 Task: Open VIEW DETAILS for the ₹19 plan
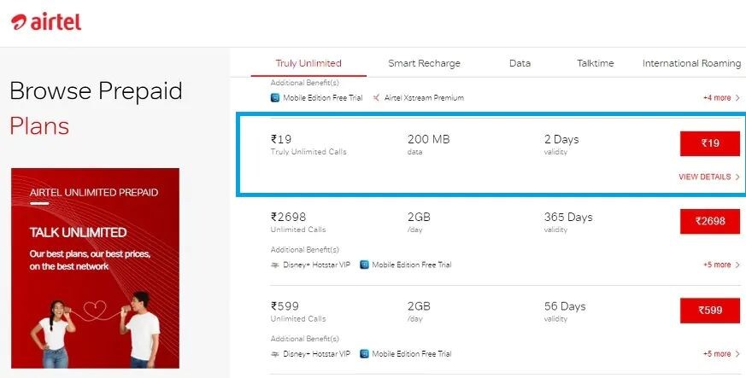(709, 177)
